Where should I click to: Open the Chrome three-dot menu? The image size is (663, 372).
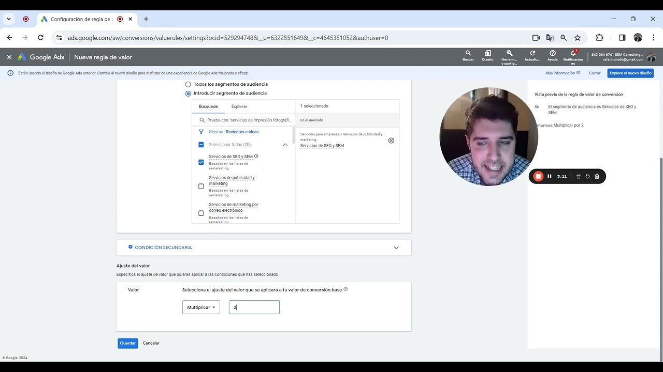(x=654, y=38)
